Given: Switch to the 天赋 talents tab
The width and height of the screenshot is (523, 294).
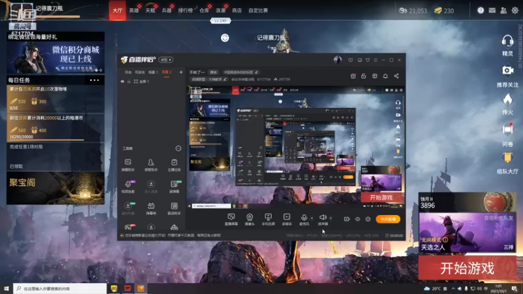Looking at the screenshot, I should pos(150,10).
